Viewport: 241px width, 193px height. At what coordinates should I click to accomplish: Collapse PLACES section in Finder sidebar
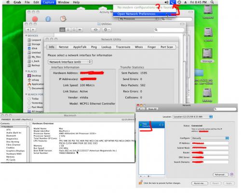coord(26,71)
